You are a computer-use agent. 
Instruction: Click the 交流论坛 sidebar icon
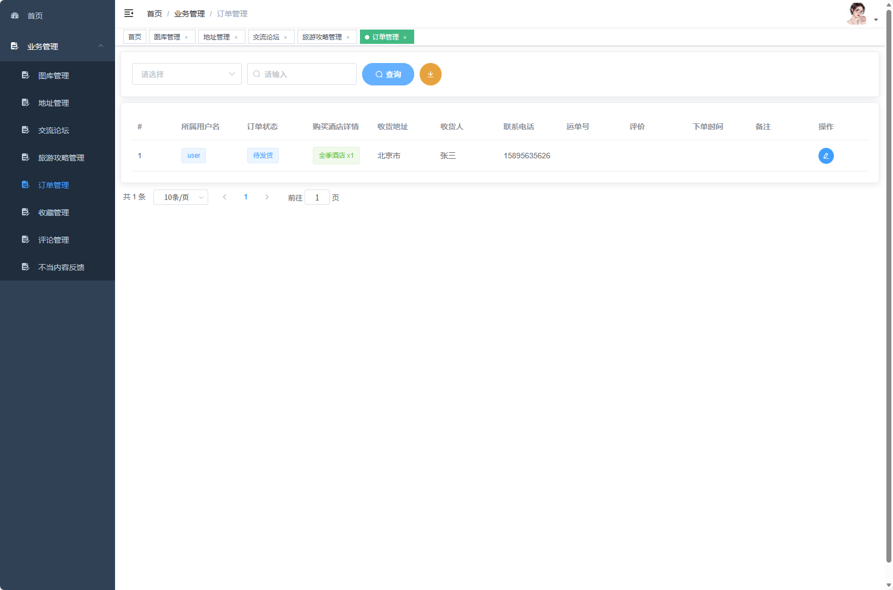point(25,130)
